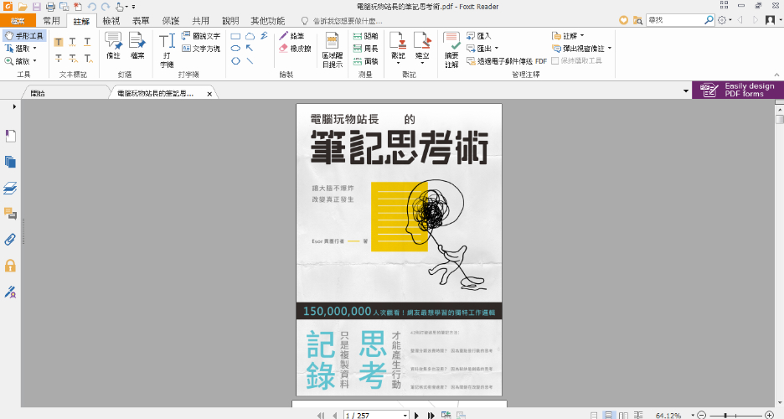Viewport: 784px width, 419px height.
Task: Open the page number dropdown list
Action: click(x=405, y=416)
